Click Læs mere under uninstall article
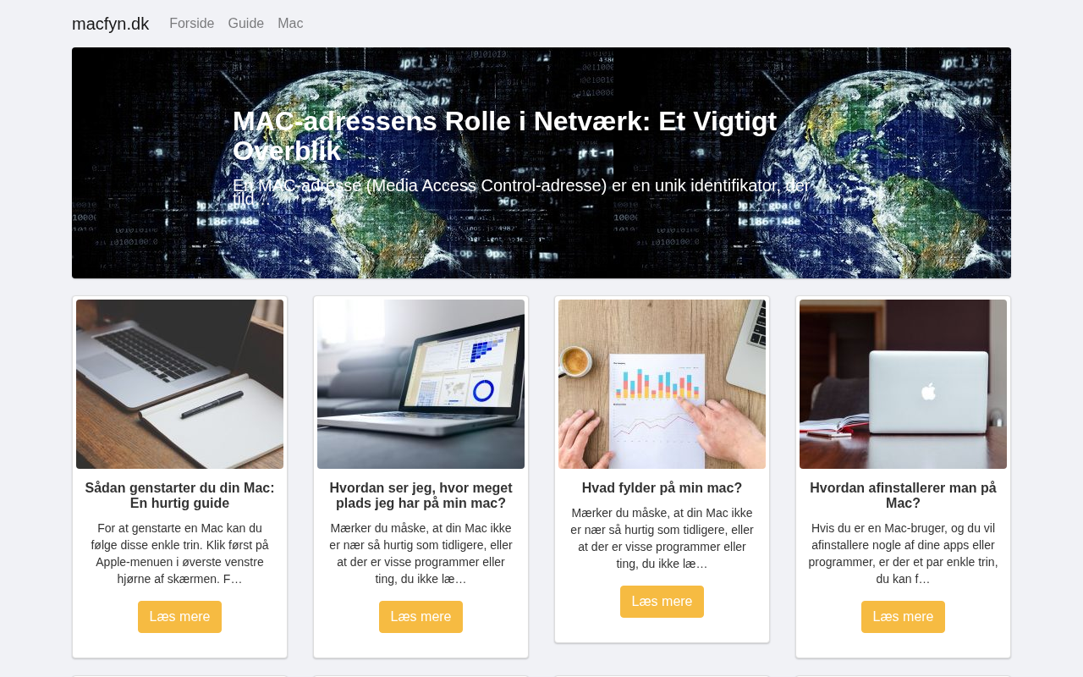1083x677 pixels. click(x=903, y=617)
